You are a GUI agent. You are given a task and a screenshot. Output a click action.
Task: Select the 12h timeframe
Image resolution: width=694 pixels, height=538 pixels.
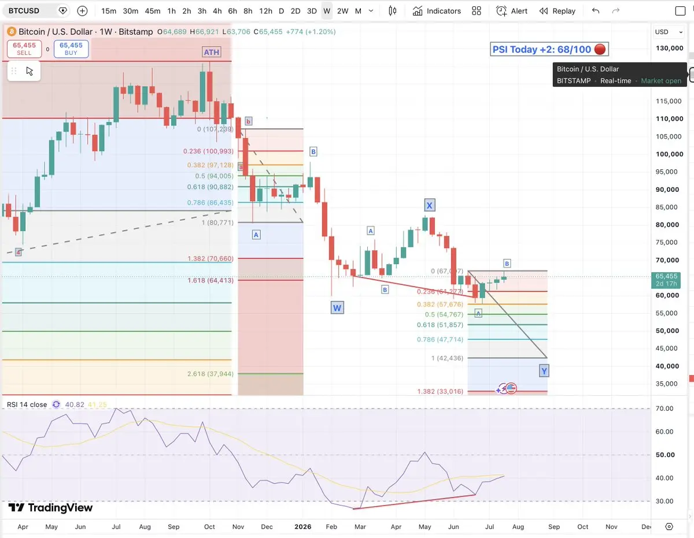266,11
